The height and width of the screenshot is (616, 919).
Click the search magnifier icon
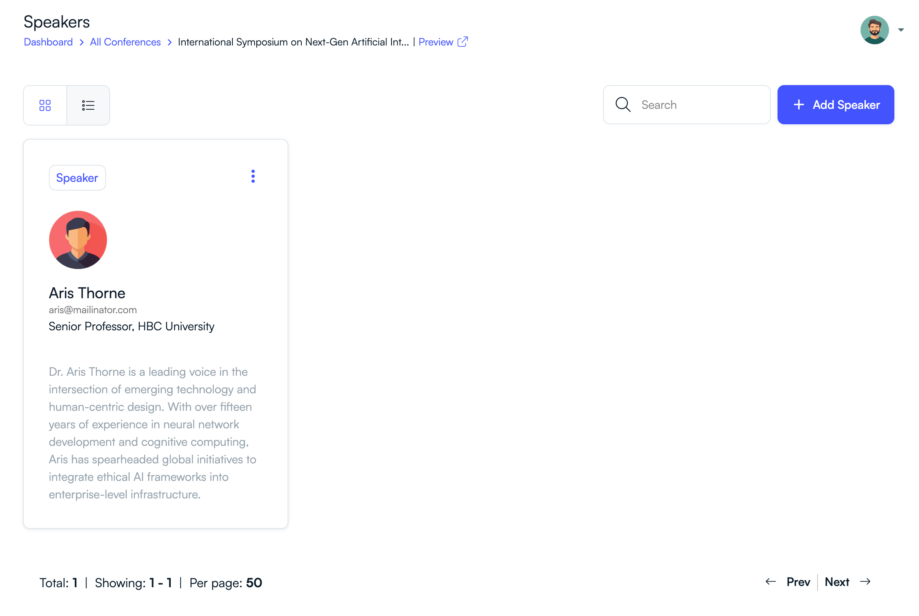623,105
